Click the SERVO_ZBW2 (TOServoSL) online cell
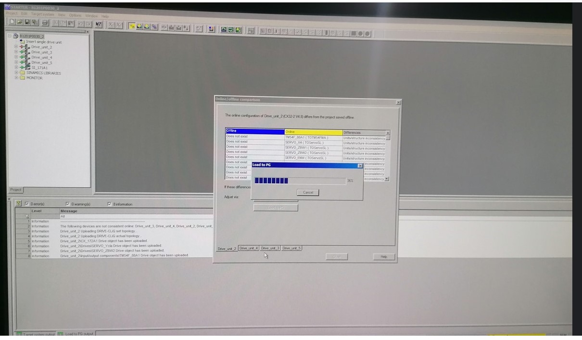This screenshot has width=582, height=340. 314,153
